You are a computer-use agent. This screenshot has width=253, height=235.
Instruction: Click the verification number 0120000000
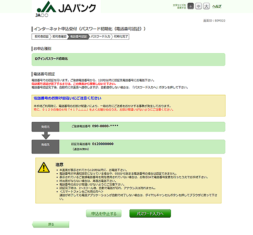(103, 144)
